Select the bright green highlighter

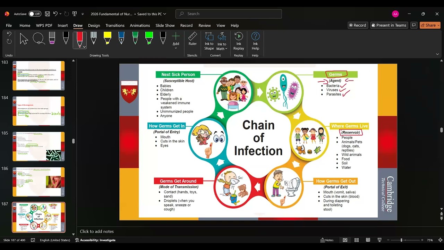(x=149, y=38)
